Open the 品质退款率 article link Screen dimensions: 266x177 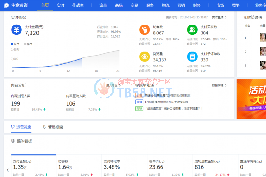coord(175,108)
